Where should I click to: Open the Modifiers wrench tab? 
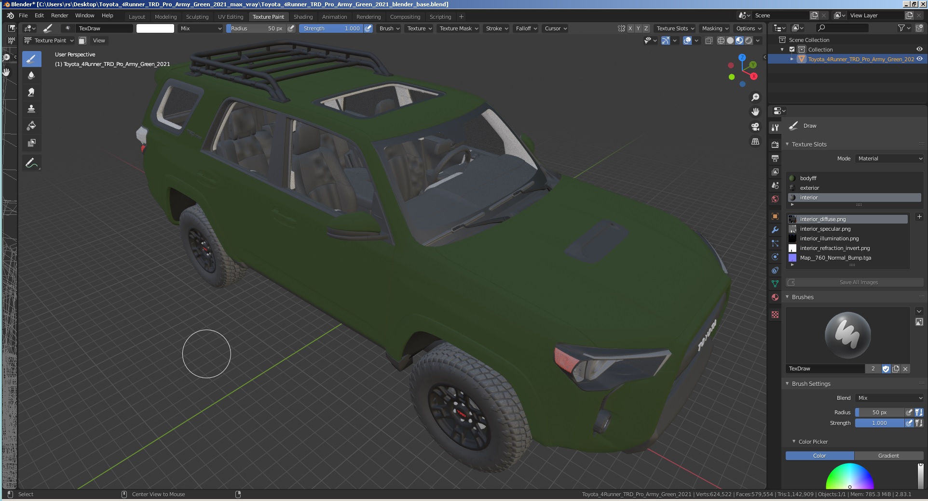(x=775, y=230)
